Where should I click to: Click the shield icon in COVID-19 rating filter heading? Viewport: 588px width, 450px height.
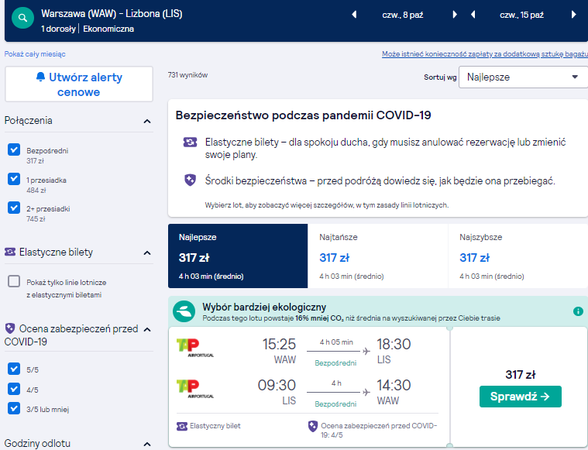[10, 329]
